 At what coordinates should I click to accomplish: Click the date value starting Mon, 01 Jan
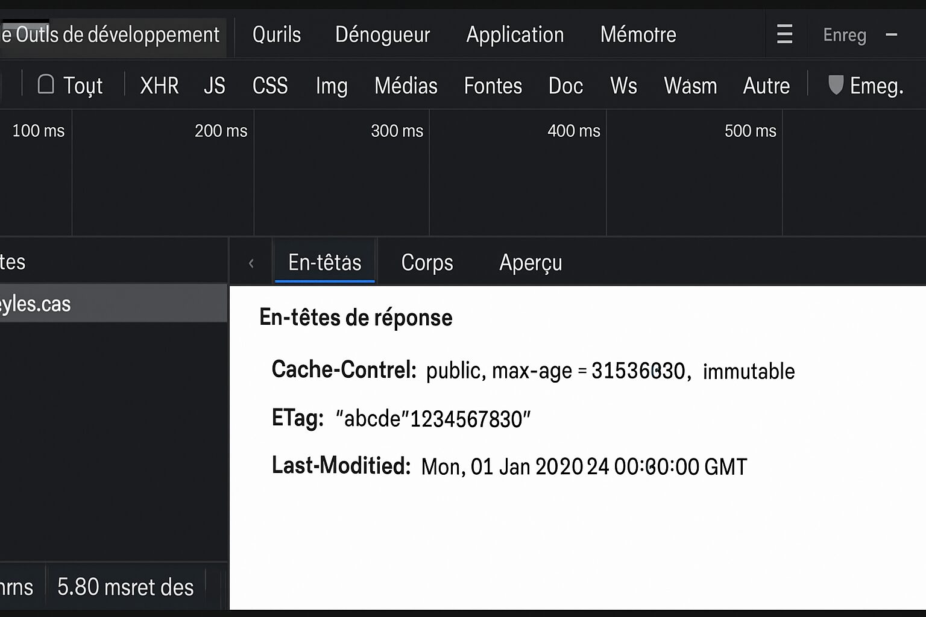[584, 467]
